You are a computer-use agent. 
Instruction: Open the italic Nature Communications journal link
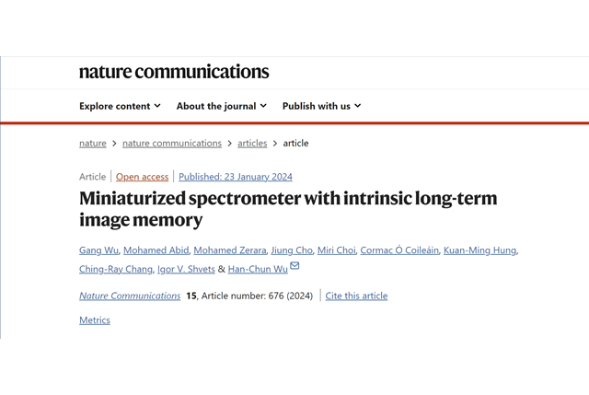point(130,296)
